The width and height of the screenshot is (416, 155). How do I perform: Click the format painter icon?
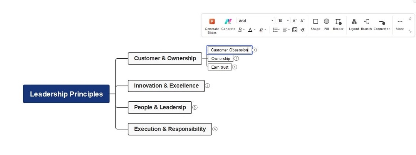pyautogui.click(x=303, y=30)
